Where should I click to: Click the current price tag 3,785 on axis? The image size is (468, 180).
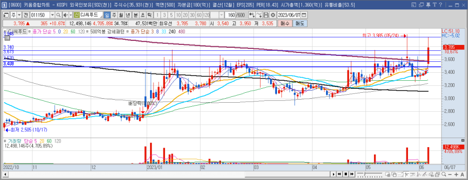coord(453,47)
